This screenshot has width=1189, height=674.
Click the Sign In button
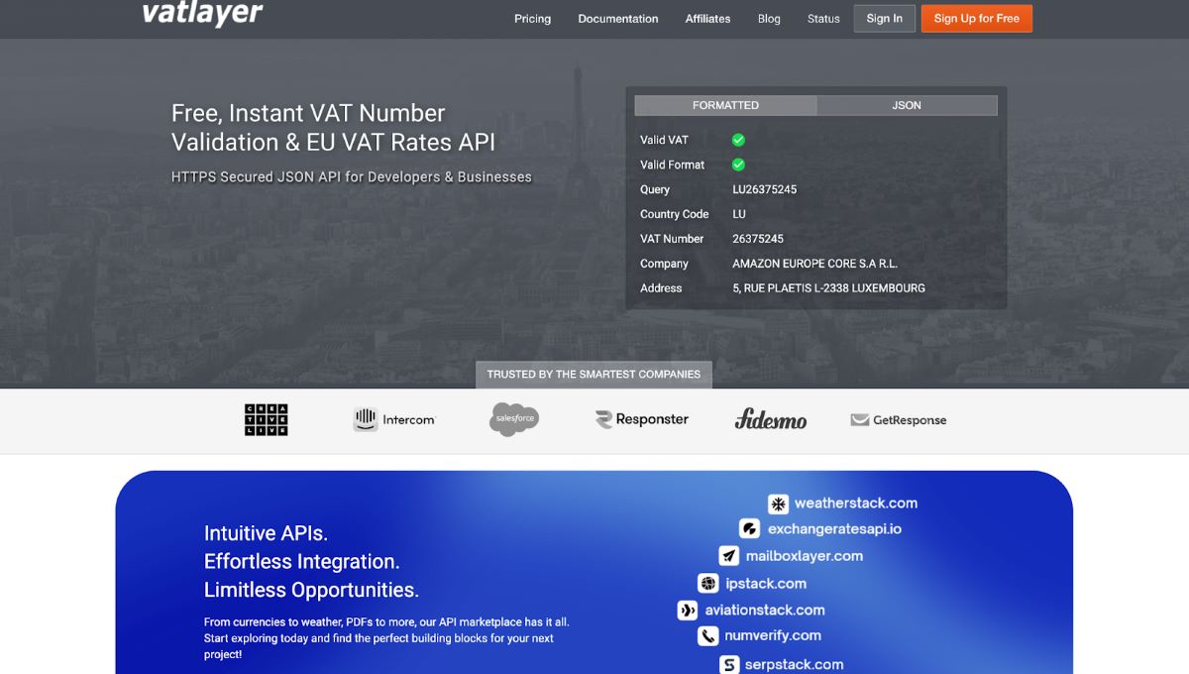coord(884,18)
